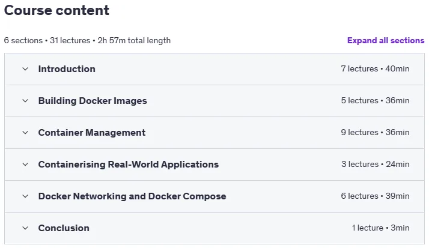Click the 5 lectures • 36min label
This screenshot has height=248, width=429.
coord(375,101)
